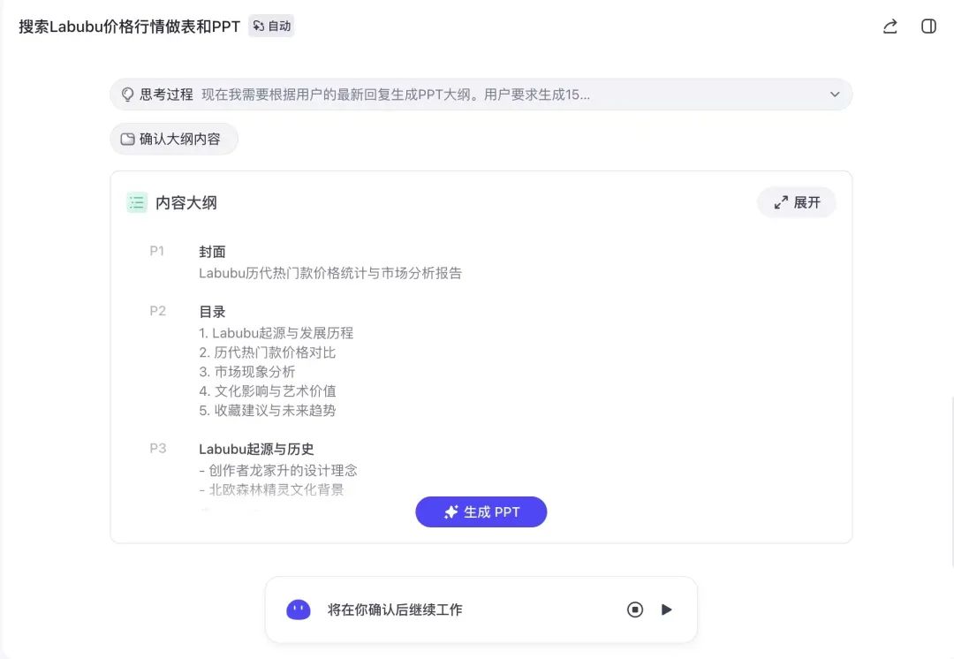Click the bullet 北欧森林精灵文化背景
Viewport: 954px width, 659px height.
pyautogui.click(x=271, y=490)
